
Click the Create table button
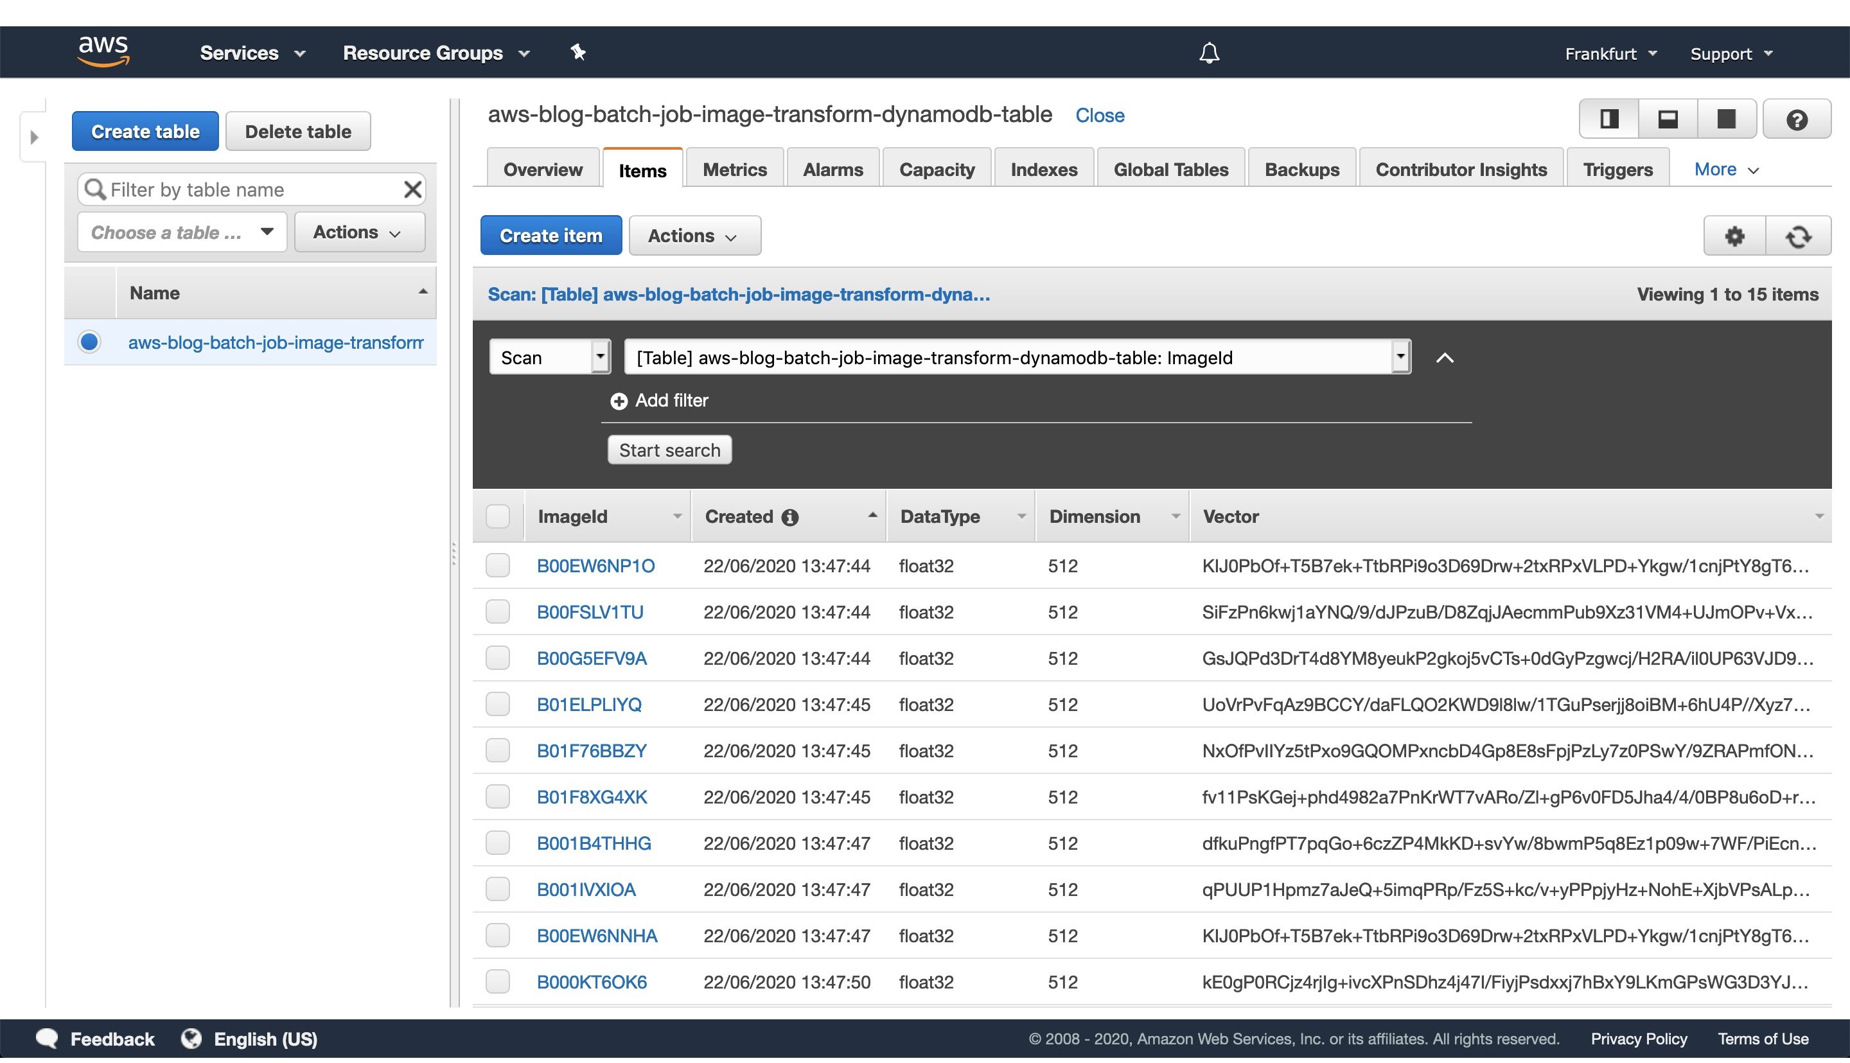(145, 132)
